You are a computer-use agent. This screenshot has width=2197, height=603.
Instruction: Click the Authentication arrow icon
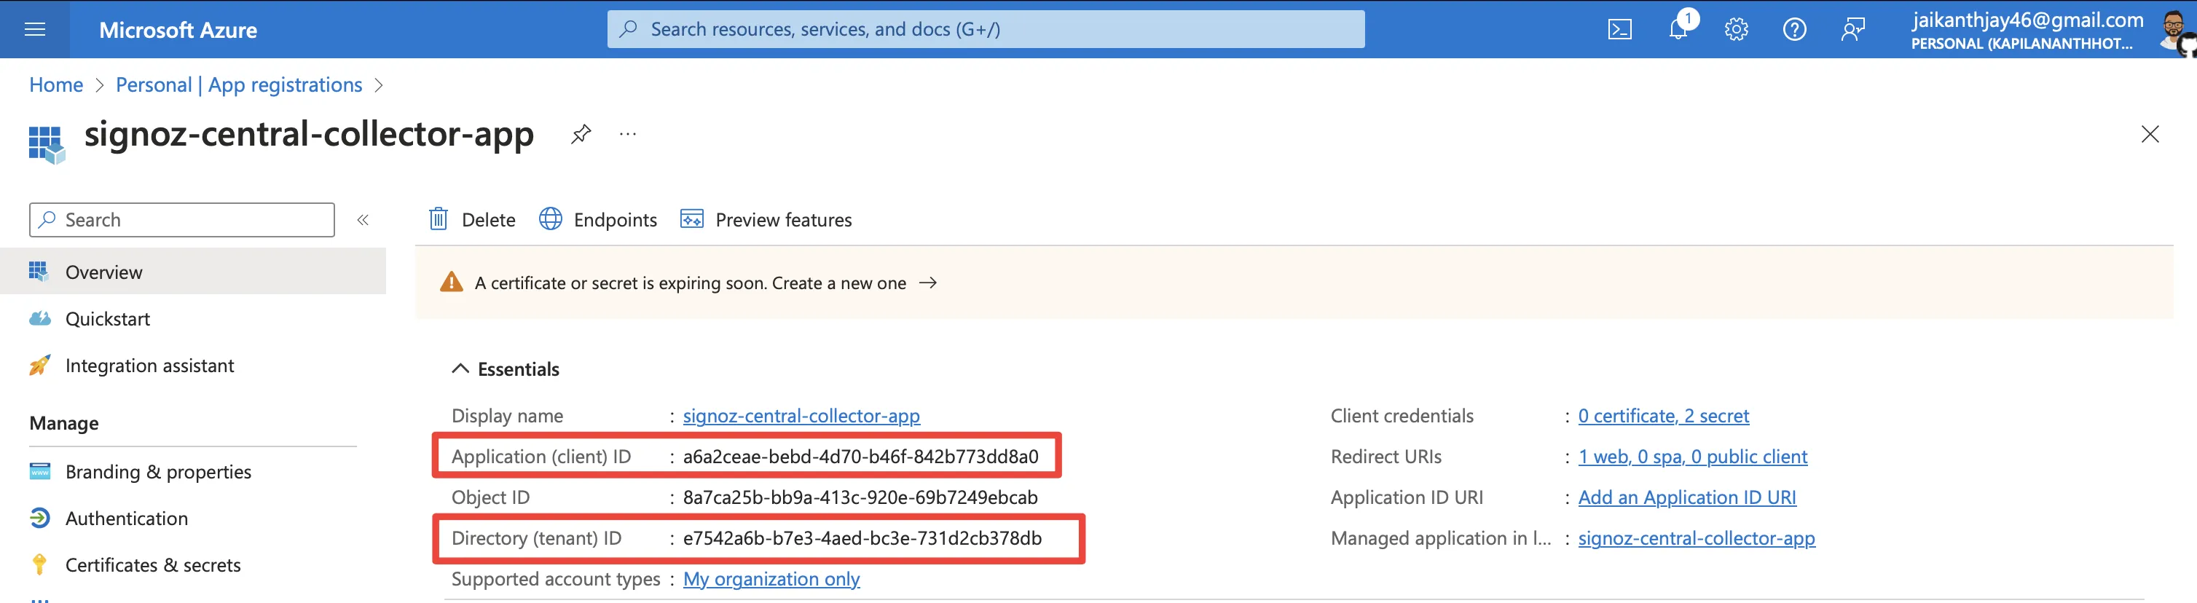click(x=39, y=519)
